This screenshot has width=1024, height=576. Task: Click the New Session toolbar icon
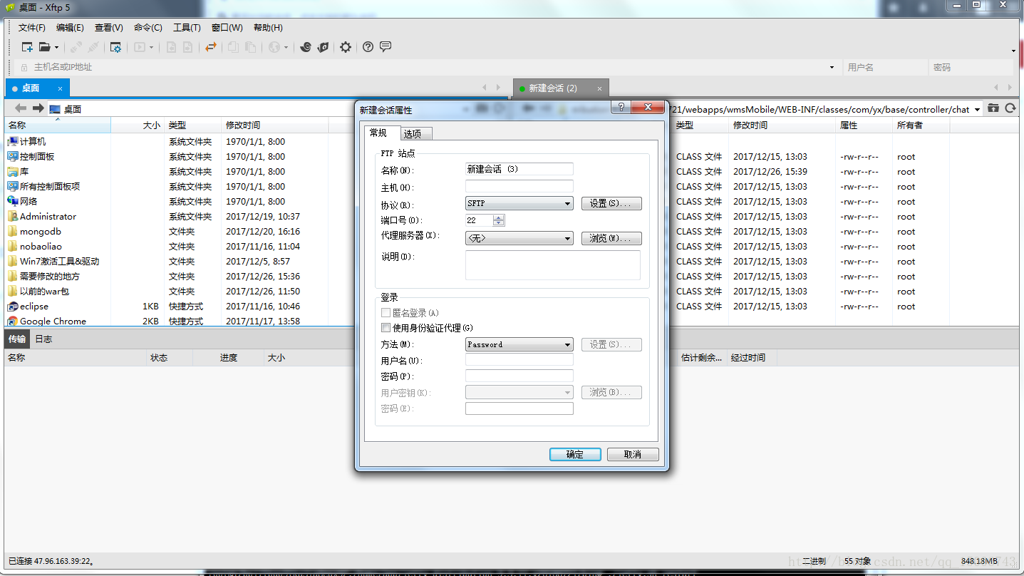27,47
